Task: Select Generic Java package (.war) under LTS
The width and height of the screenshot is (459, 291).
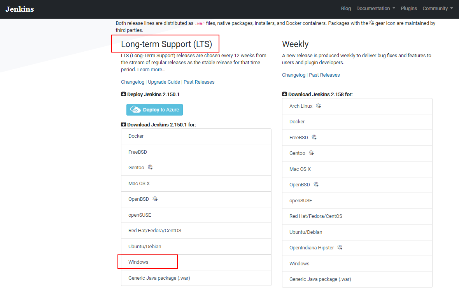Action: [196, 278]
